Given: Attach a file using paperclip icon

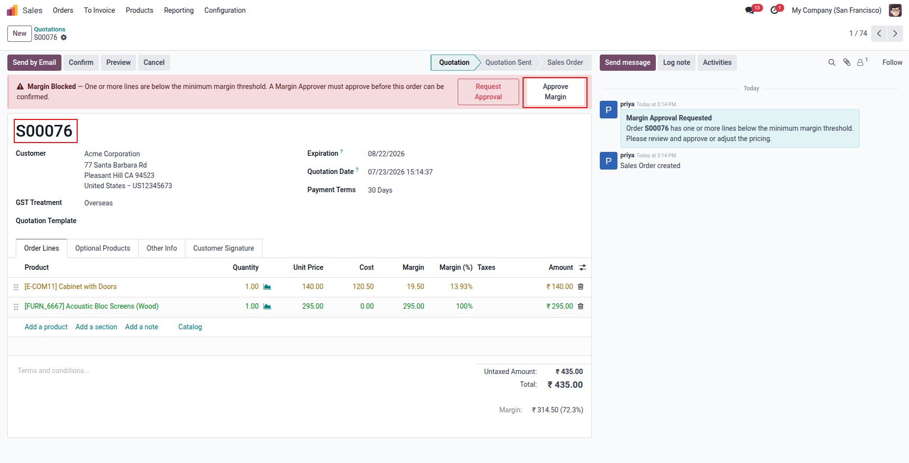Looking at the screenshot, I should [847, 62].
